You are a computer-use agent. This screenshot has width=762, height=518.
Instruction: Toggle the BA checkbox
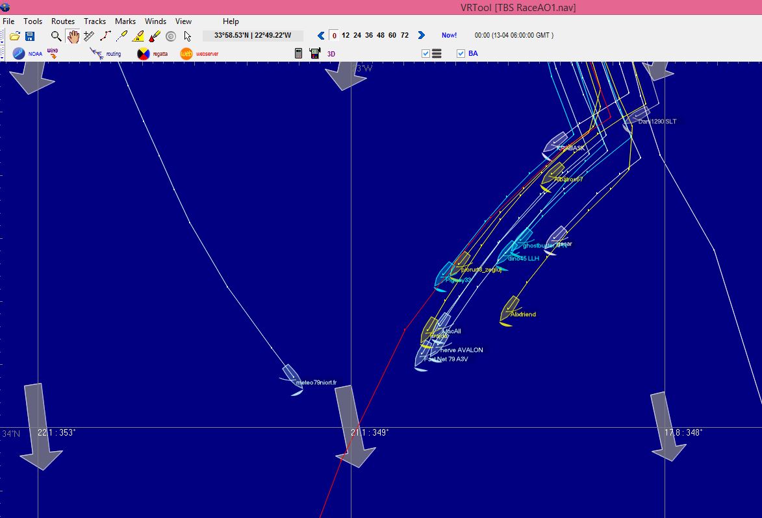461,53
